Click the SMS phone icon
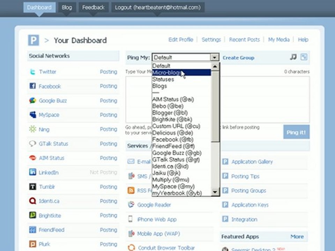 click(x=131, y=176)
